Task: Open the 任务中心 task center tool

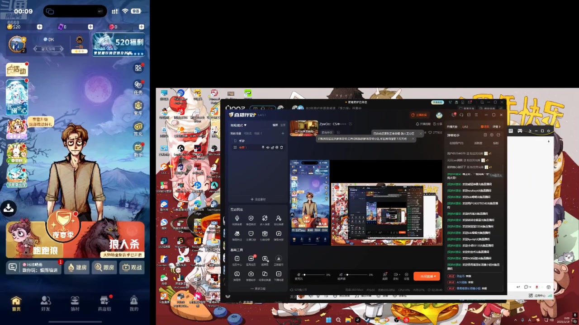Action: [x=237, y=260]
